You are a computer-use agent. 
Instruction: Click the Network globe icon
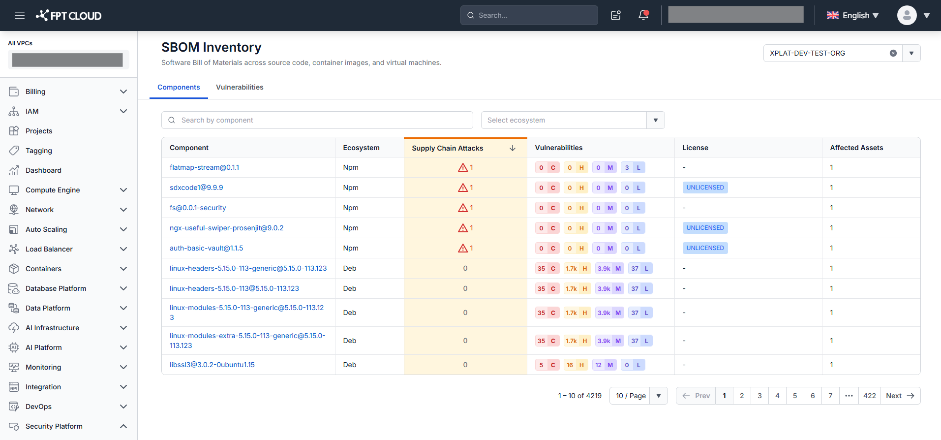tap(14, 210)
